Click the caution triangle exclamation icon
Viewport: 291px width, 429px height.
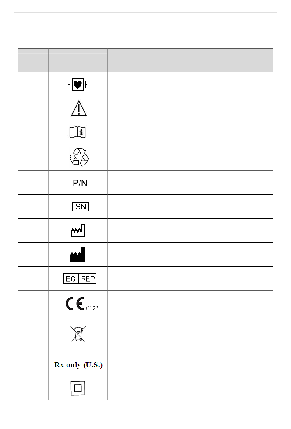(x=79, y=108)
